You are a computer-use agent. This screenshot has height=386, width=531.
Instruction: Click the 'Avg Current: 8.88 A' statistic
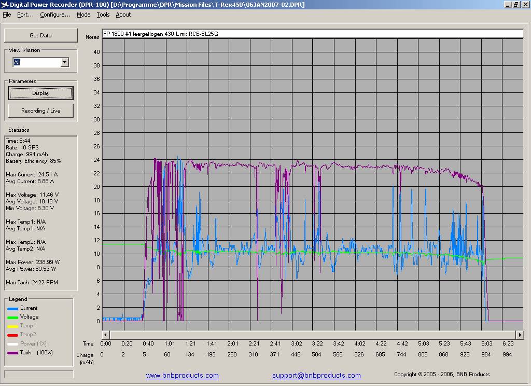(x=30, y=181)
